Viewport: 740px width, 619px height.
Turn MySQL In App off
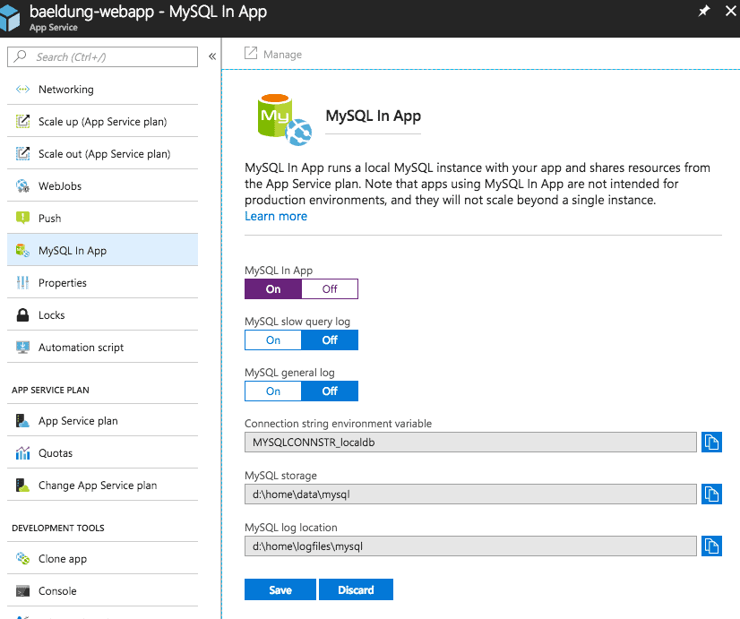pyautogui.click(x=330, y=288)
